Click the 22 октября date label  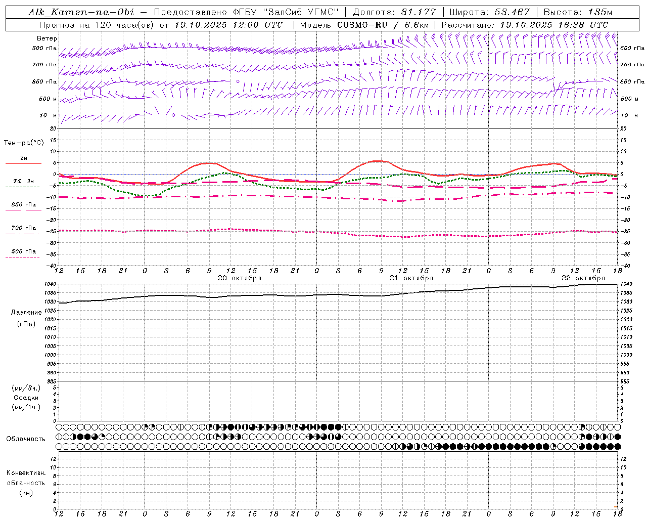pyautogui.click(x=583, y=278)
